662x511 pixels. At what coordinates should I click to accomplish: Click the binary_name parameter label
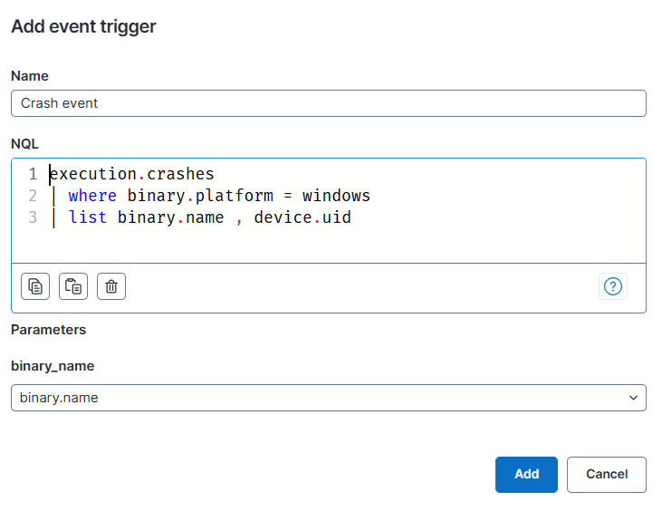point(53,366)
